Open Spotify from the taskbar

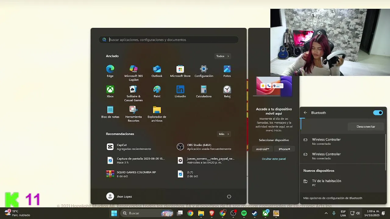tap(244, 213)
